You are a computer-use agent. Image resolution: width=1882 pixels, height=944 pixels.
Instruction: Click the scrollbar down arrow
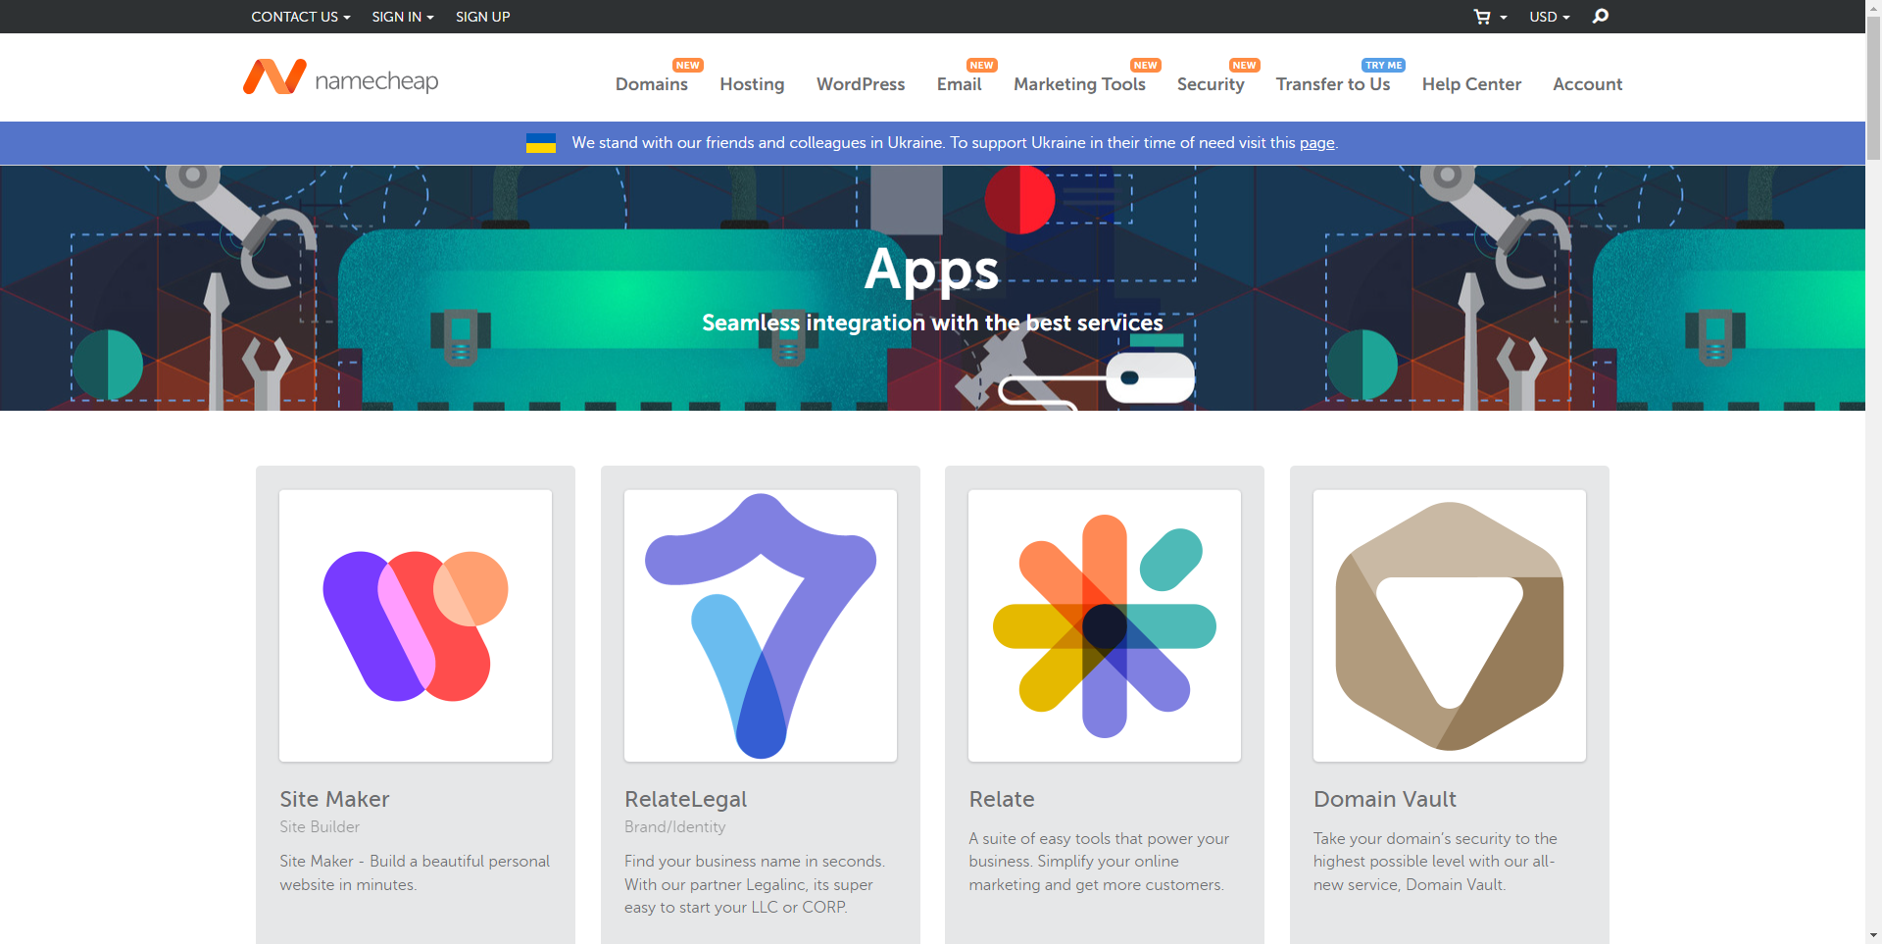pyautogui.click(x=1873, y=936)
